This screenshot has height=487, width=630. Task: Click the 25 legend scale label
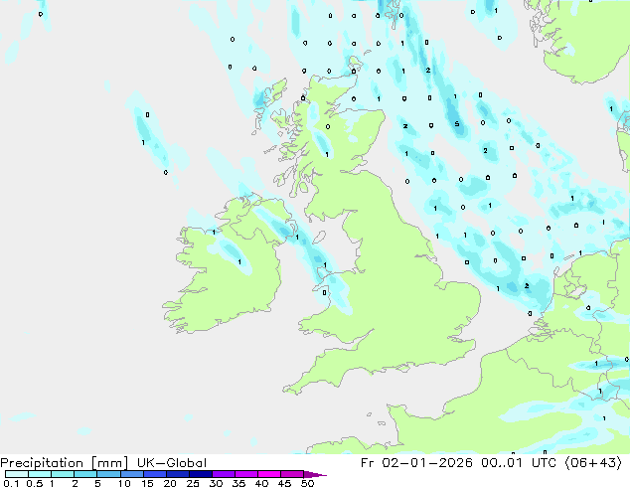point(193,483)
